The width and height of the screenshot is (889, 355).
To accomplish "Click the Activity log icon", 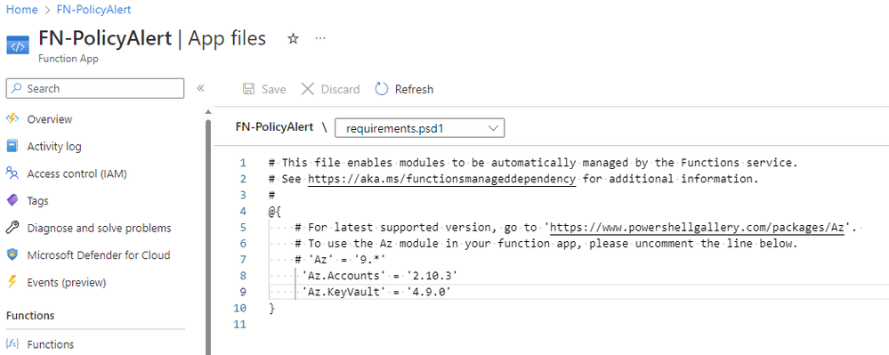I will coord(12,146).
